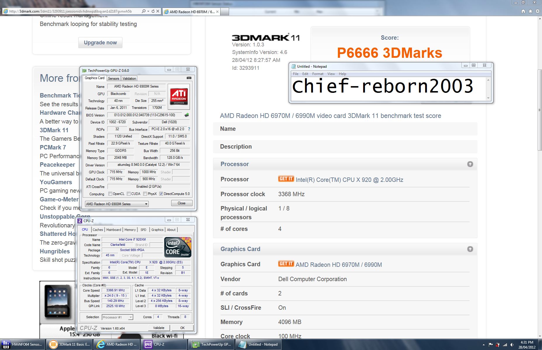The height and width of the screenshot is (350, 542).
Task: Switch to TechPowerUp GPU-Z taskbar item
Action: click(212, 344)
